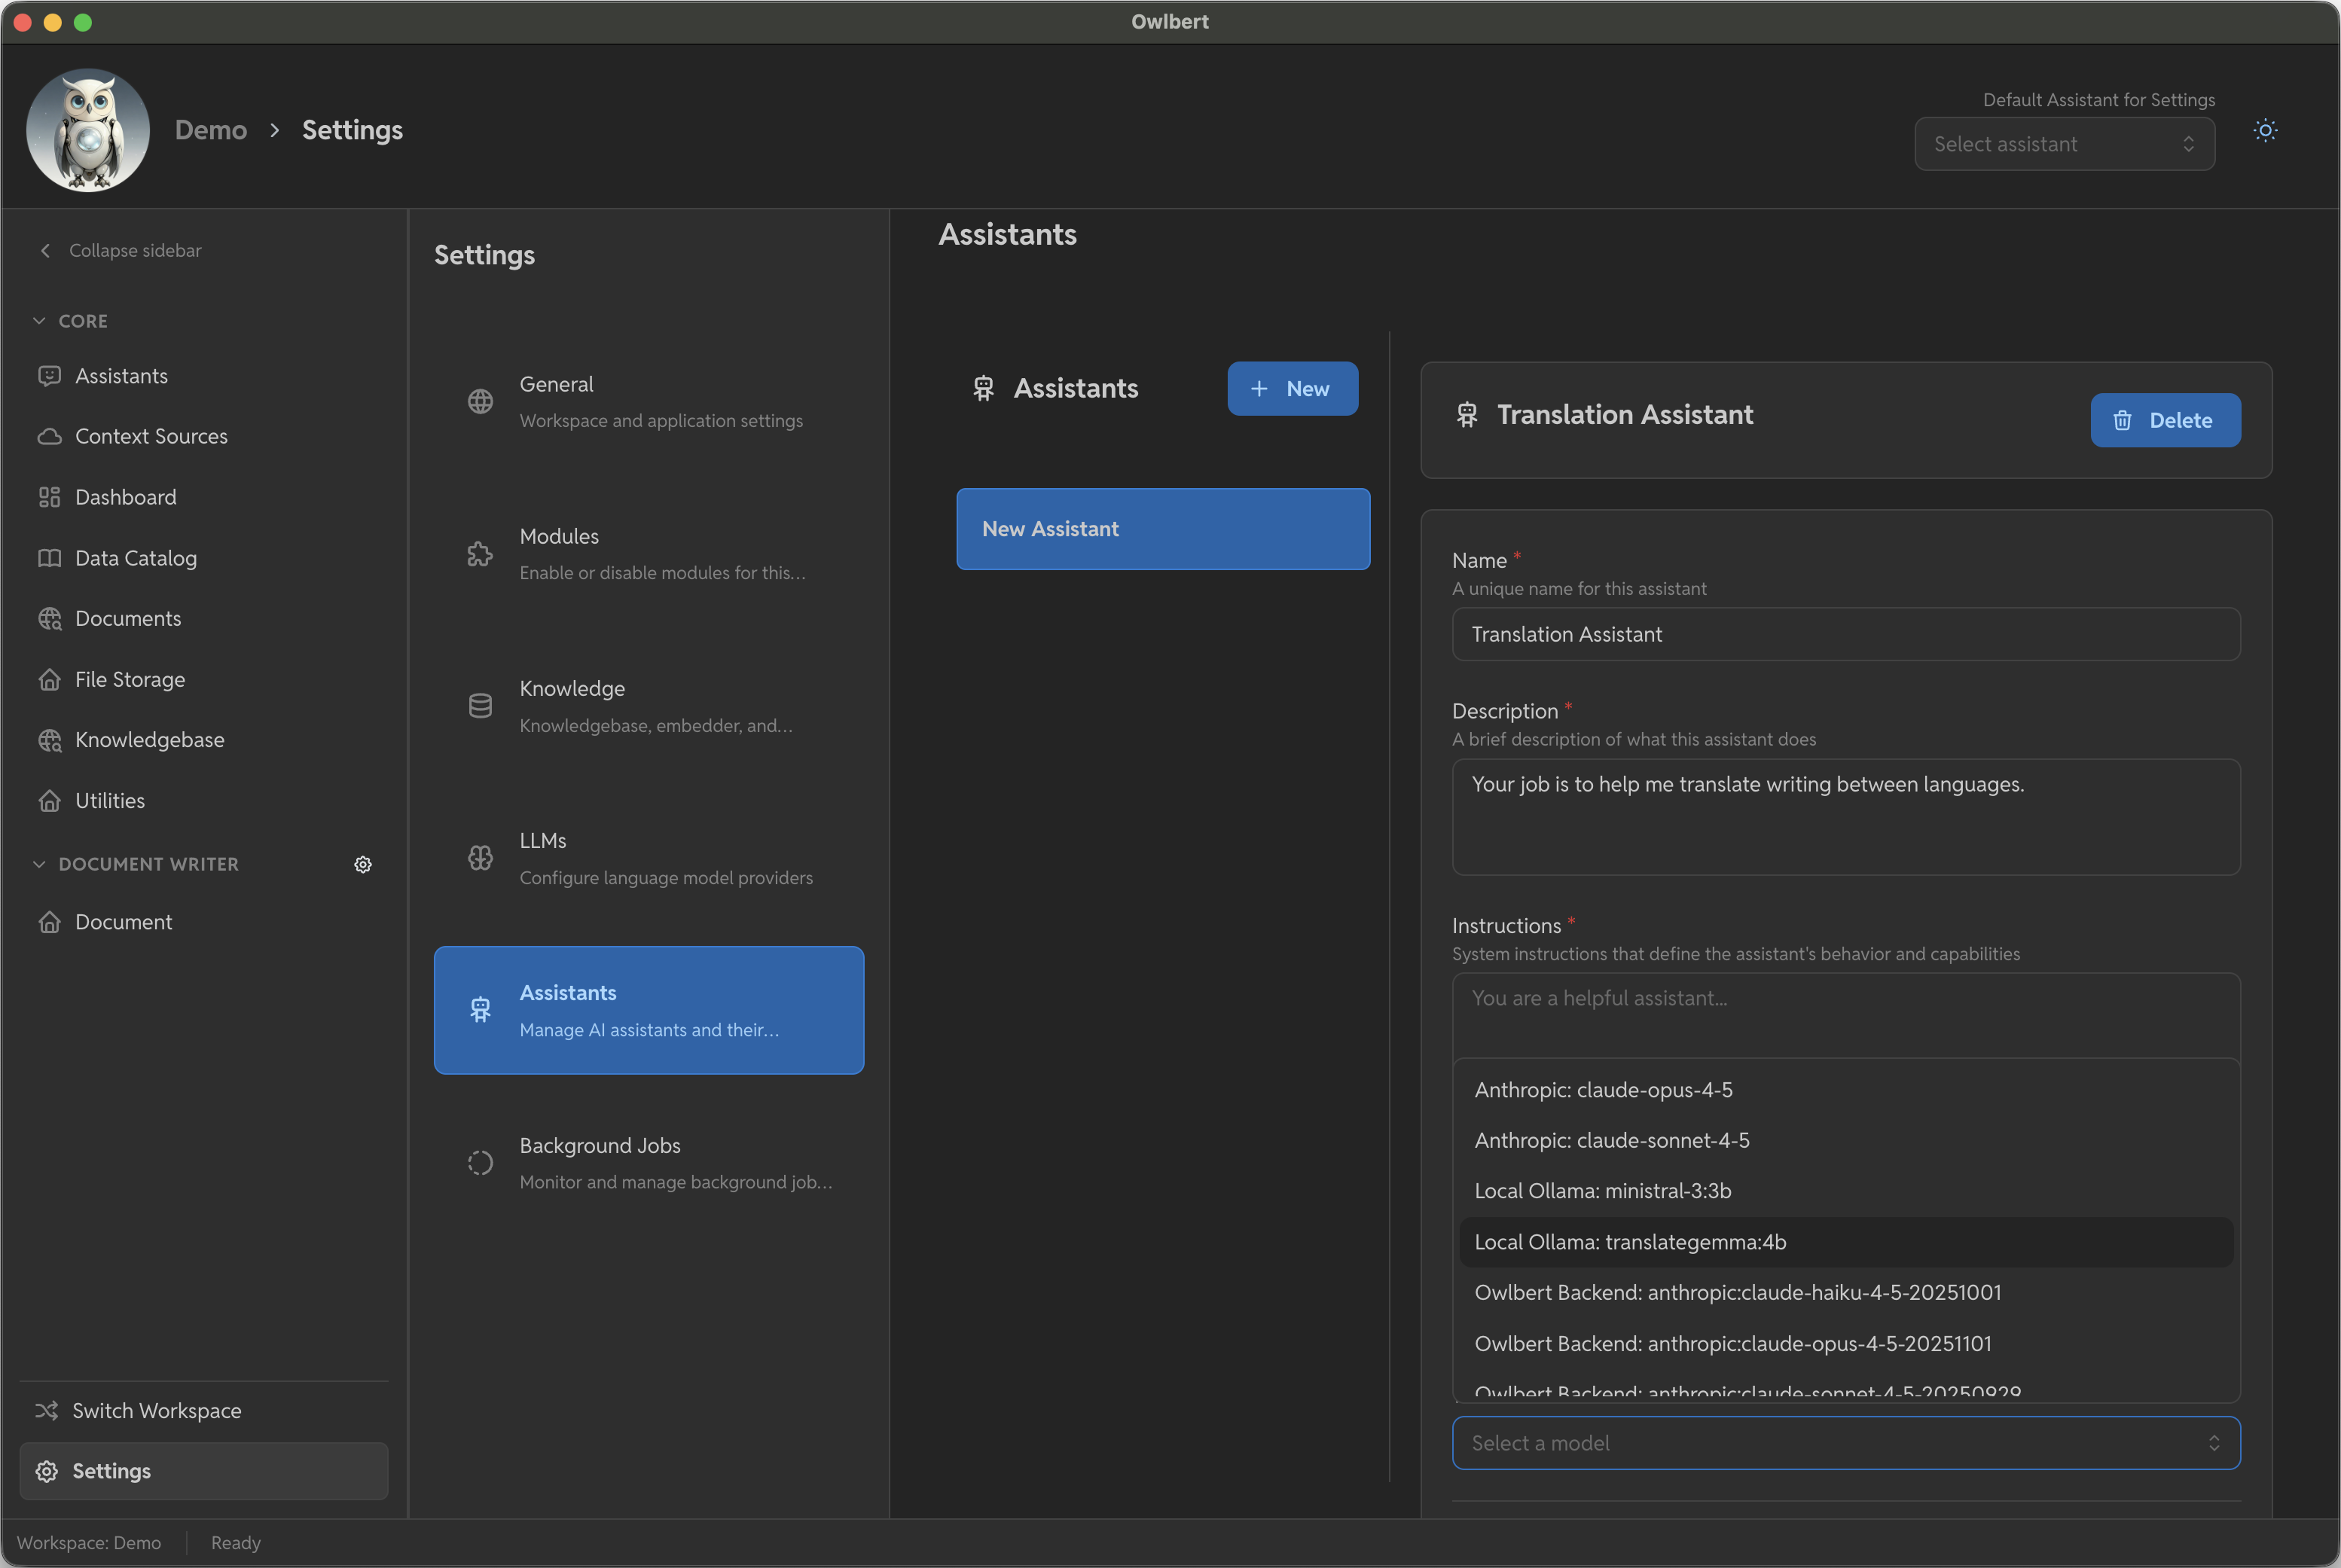Screen dimensions: 2341x1568
Task: Open Default Assistant selector dropdown
Action: point(2063,144)
